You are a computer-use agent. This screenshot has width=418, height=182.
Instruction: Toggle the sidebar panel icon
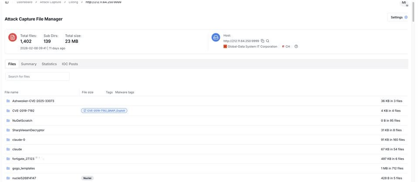click(x=7, y=2)
